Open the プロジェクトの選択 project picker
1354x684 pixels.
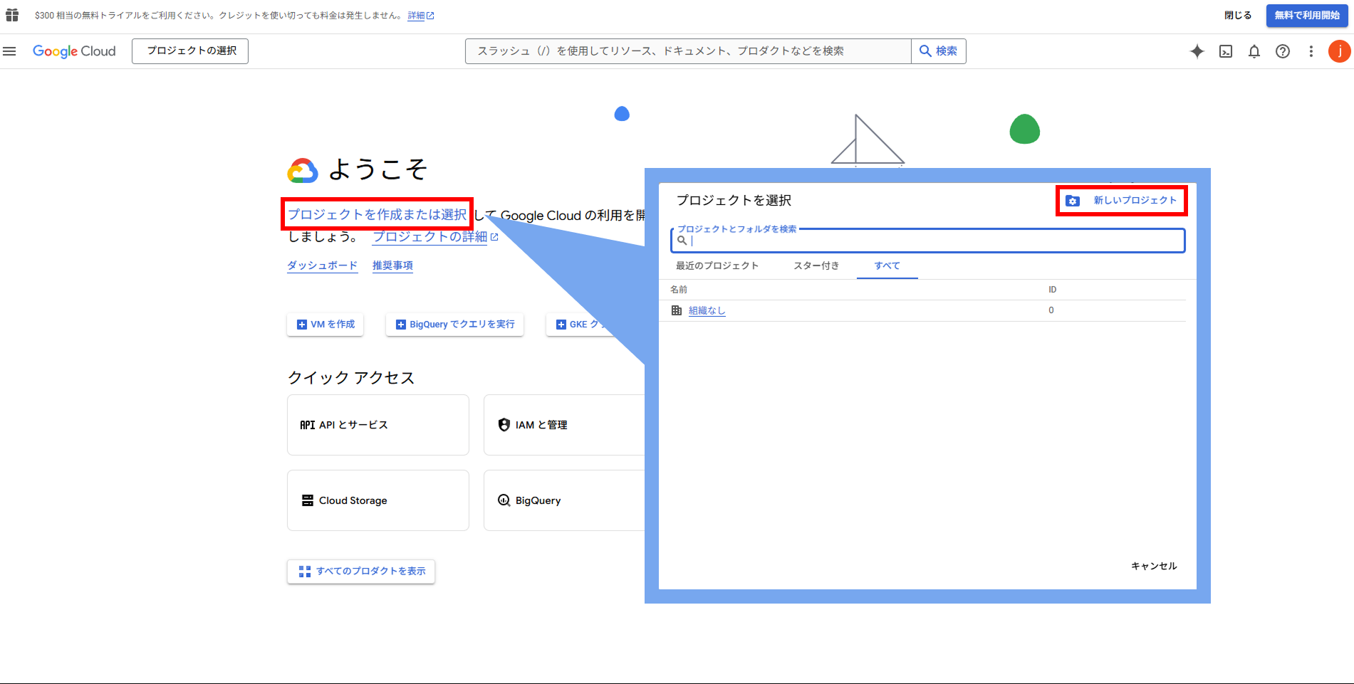pos(190,51)
